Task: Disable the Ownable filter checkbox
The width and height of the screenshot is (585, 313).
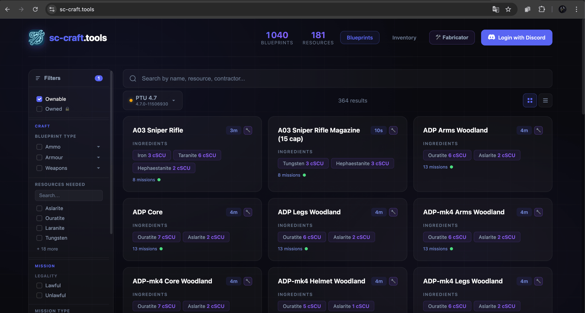Action: click(39, 98)
